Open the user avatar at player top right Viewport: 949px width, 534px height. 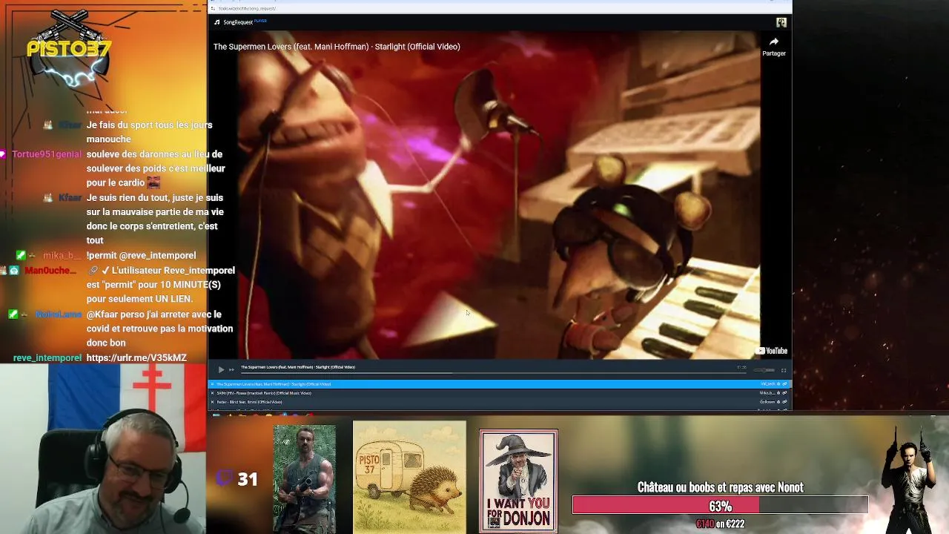[781, 22]
